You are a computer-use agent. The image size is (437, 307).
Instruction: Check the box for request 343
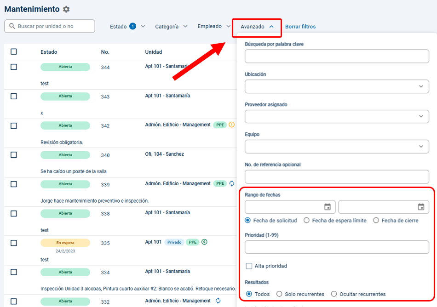click(14, 97)
